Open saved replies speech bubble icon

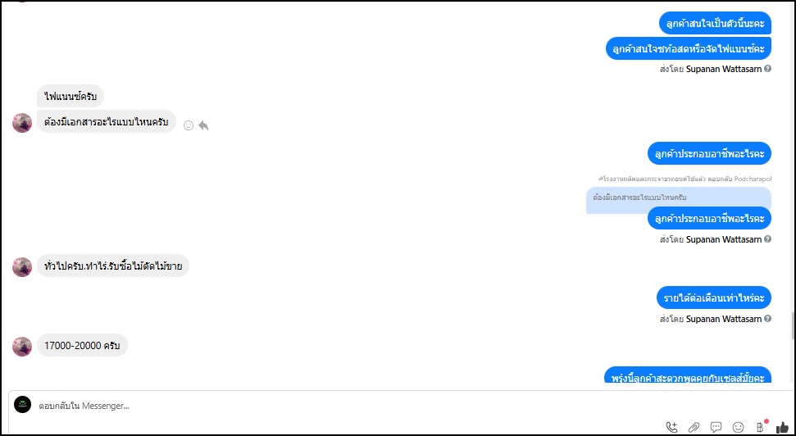[716, 427]
